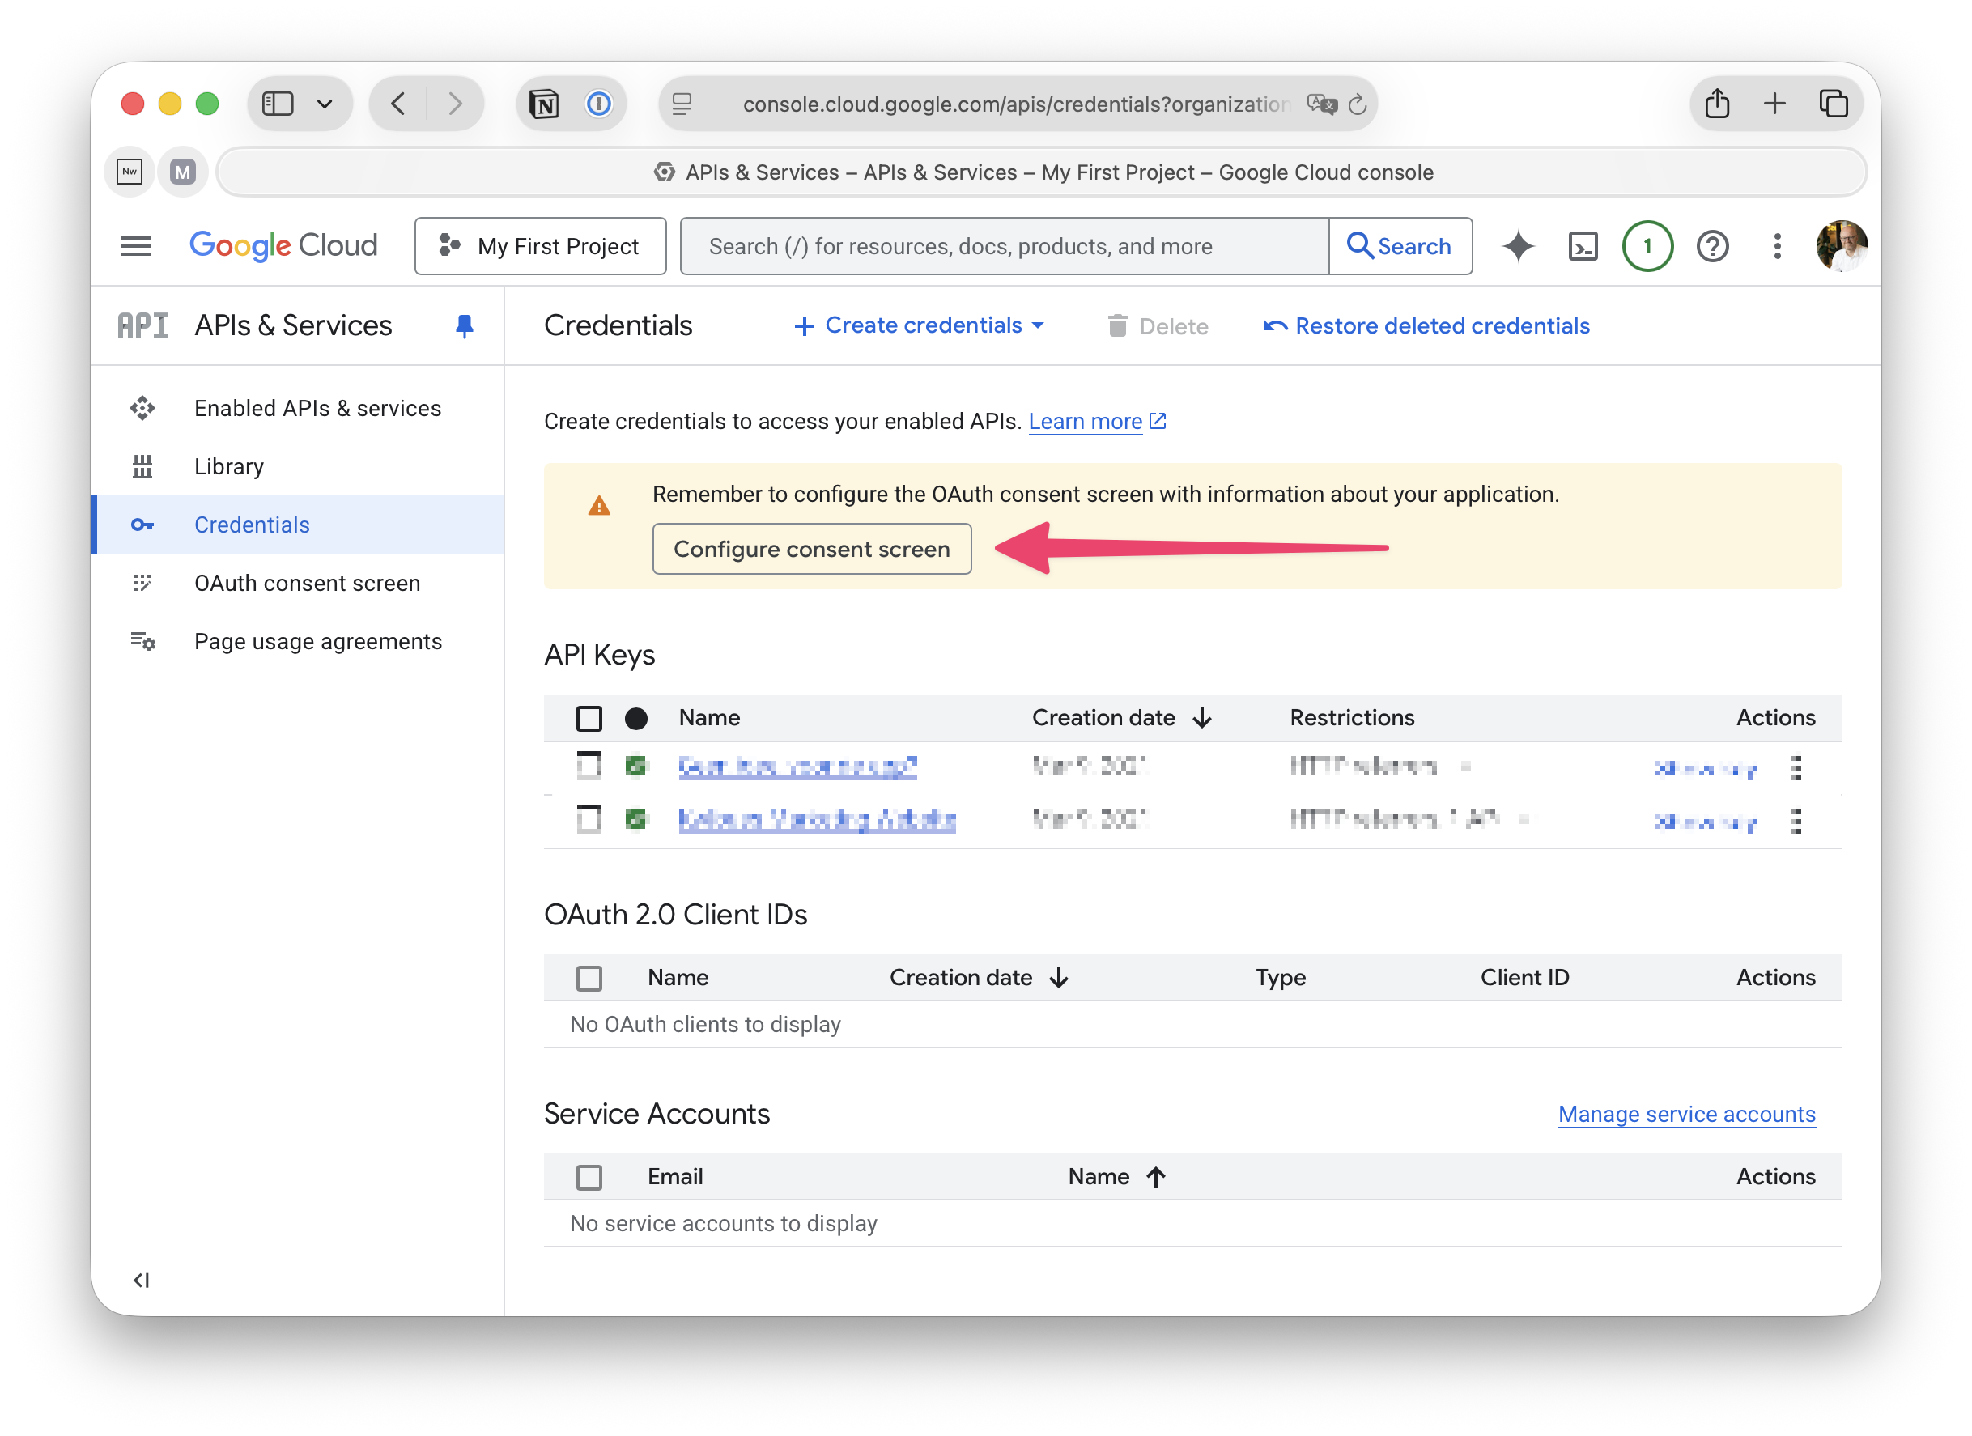Expand the Create credentials dropdown

920,326
